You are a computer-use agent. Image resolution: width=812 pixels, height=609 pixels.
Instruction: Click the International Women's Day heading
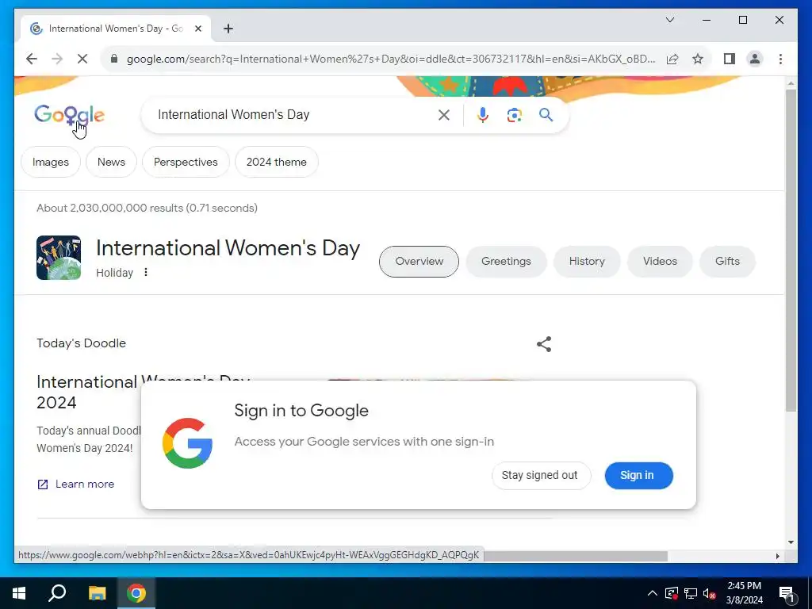tap(228, 248)
